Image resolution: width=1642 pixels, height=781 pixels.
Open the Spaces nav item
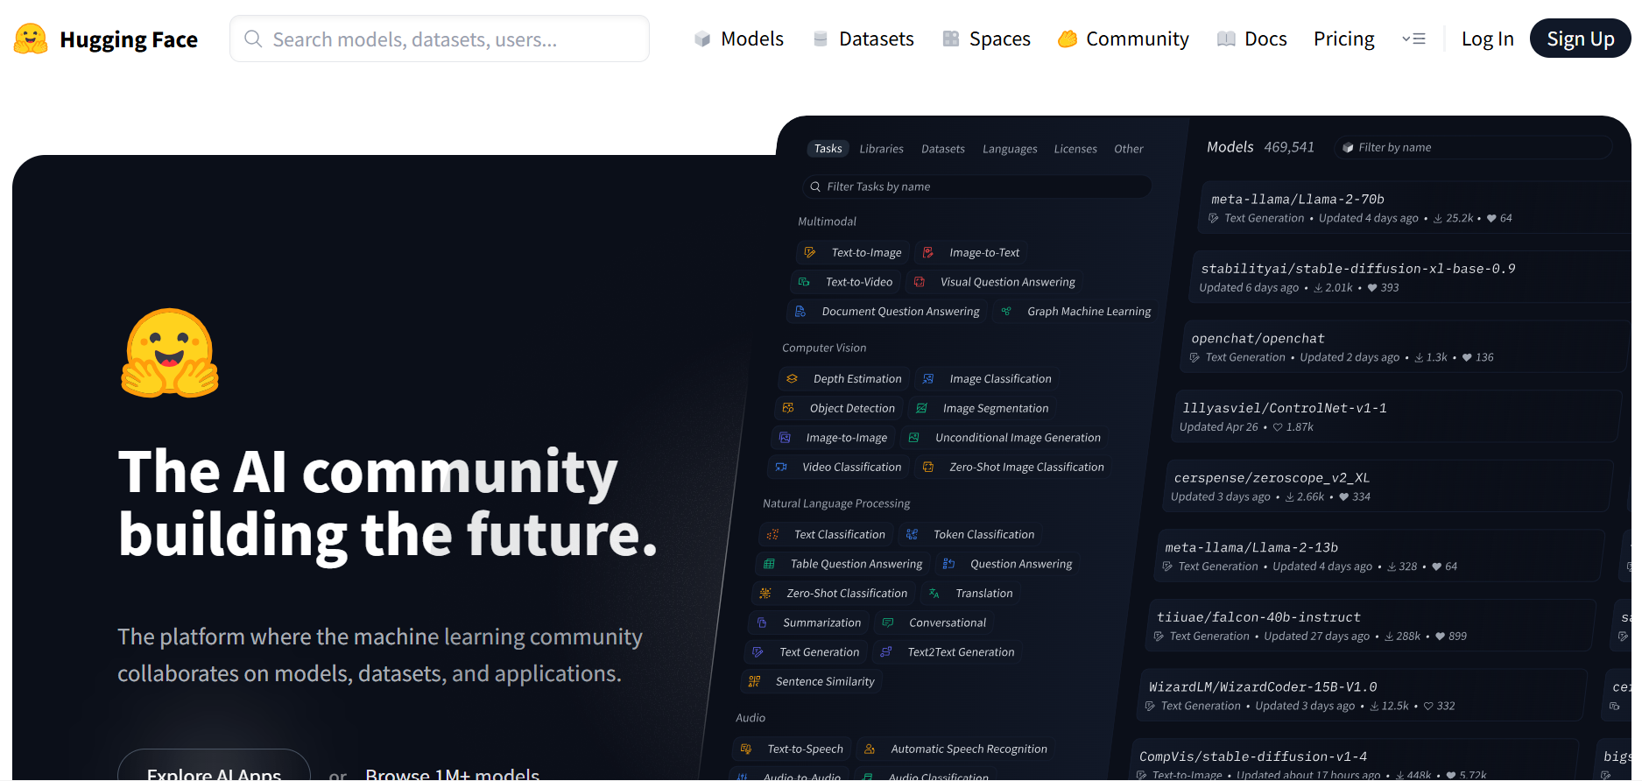[986, 39]
